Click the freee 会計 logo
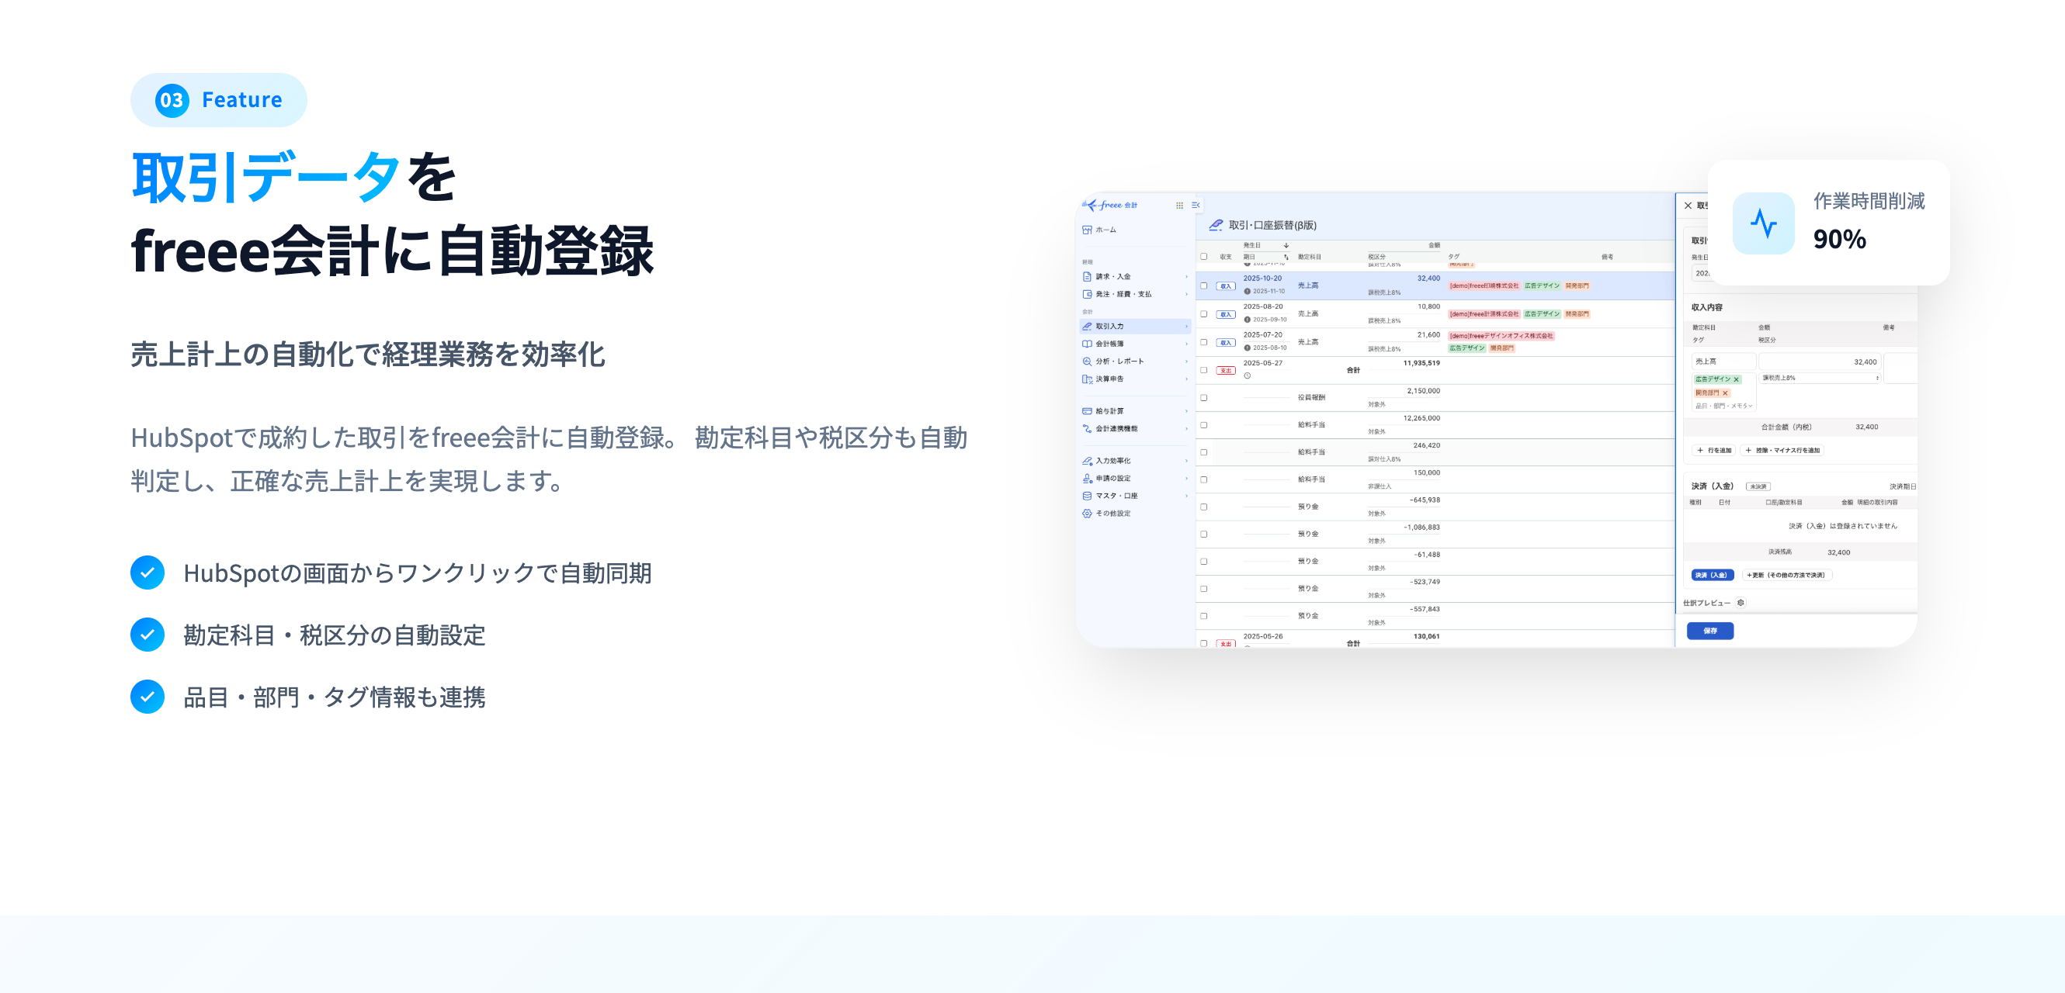Viewport: 2065px width, 993px height. 1109,205
